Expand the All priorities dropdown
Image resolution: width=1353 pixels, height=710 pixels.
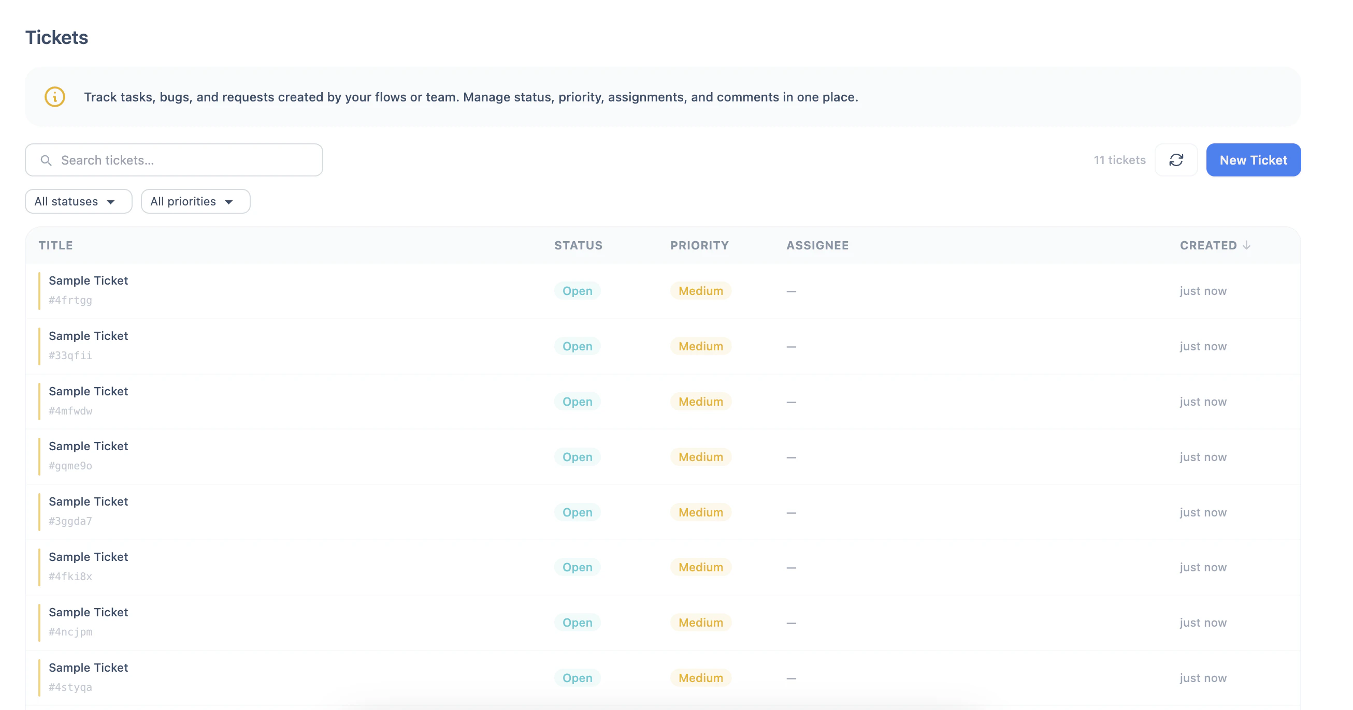(x=195, y=201)
